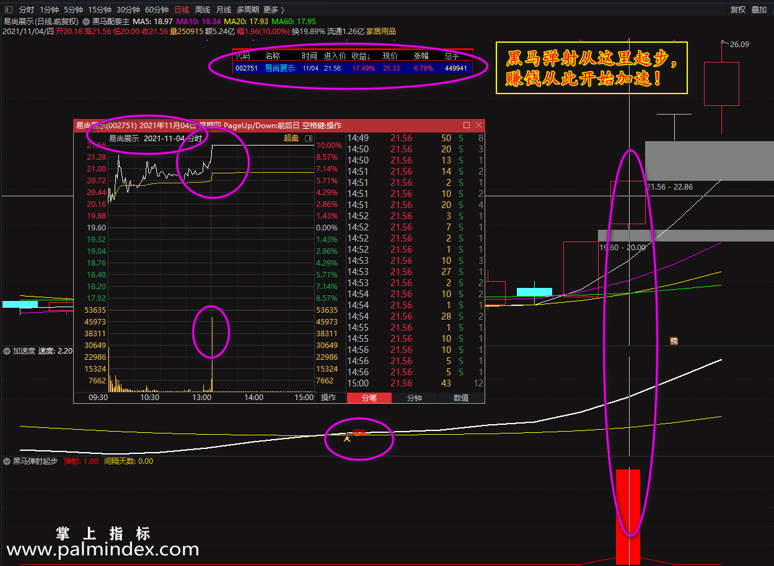Click the 易尚展示 2021-11-04 分时 subtitle
The image size is (774, 566).
(x=156, y=138)
